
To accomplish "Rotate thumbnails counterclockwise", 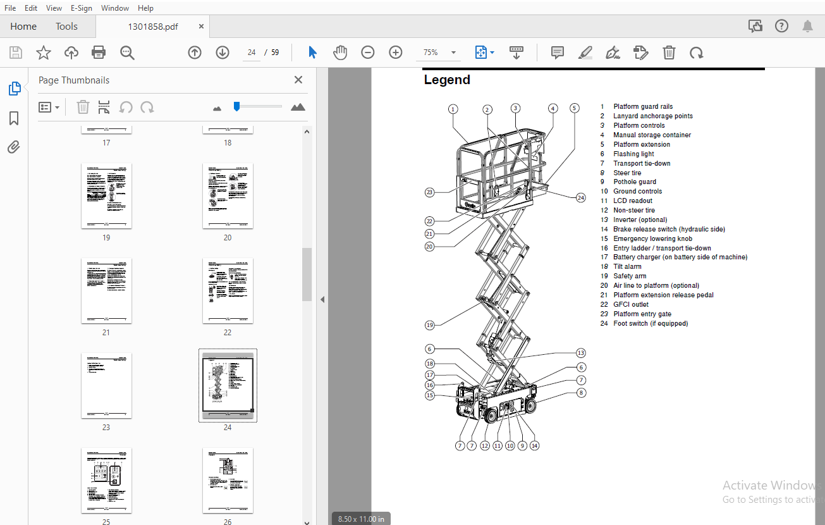I will (126, 107).
